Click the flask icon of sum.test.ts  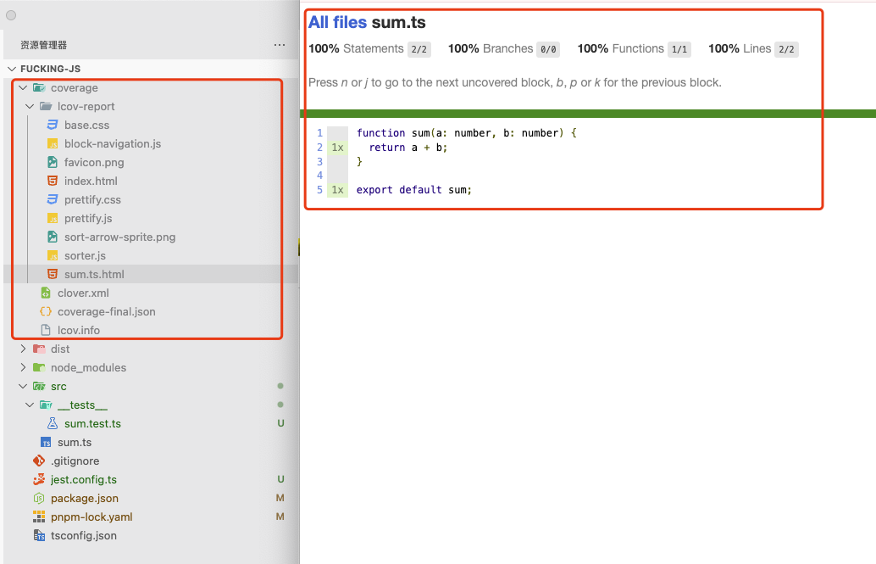pos(53,423)
